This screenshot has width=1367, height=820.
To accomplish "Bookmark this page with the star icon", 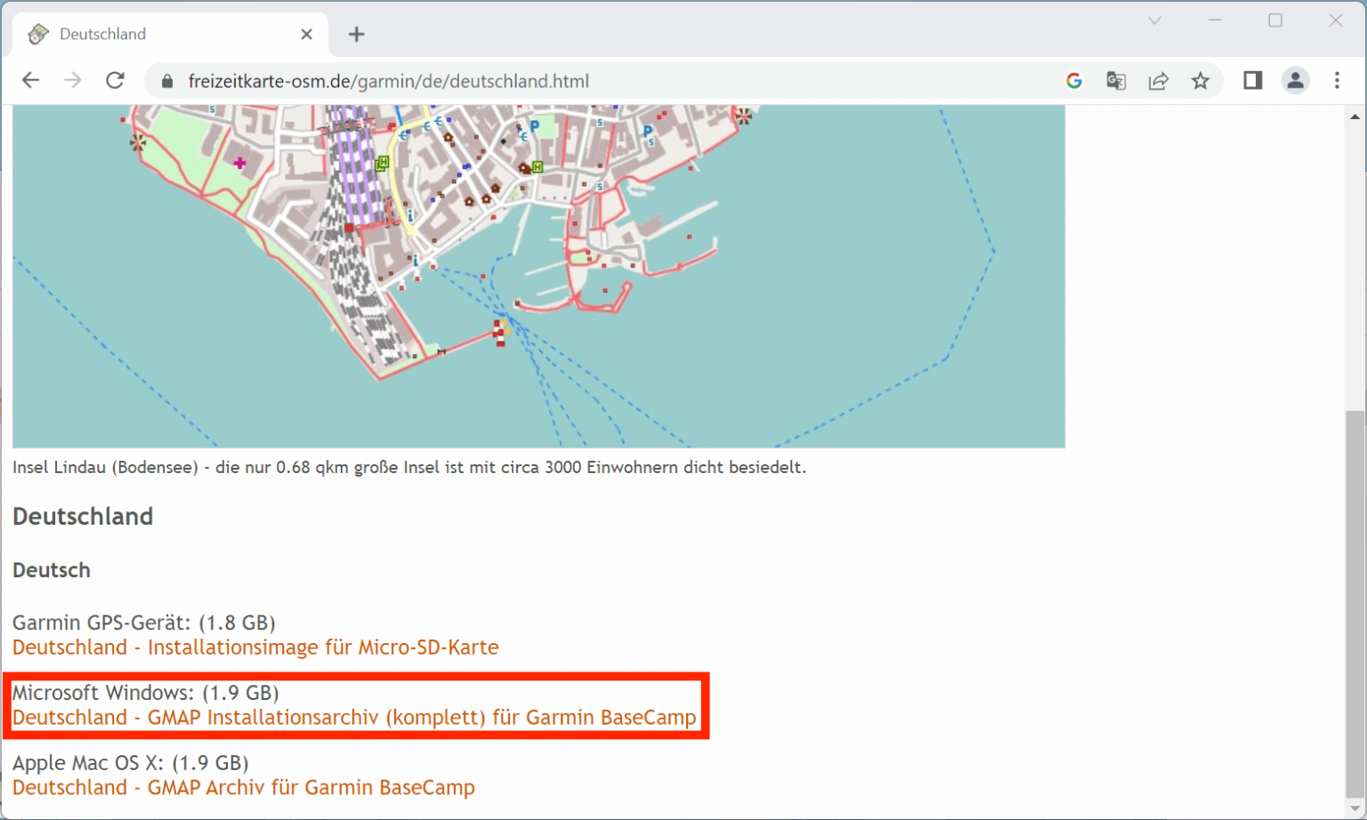I will tap(1201, 81).
